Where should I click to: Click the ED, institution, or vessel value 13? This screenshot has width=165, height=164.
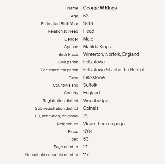coord(85,116)
